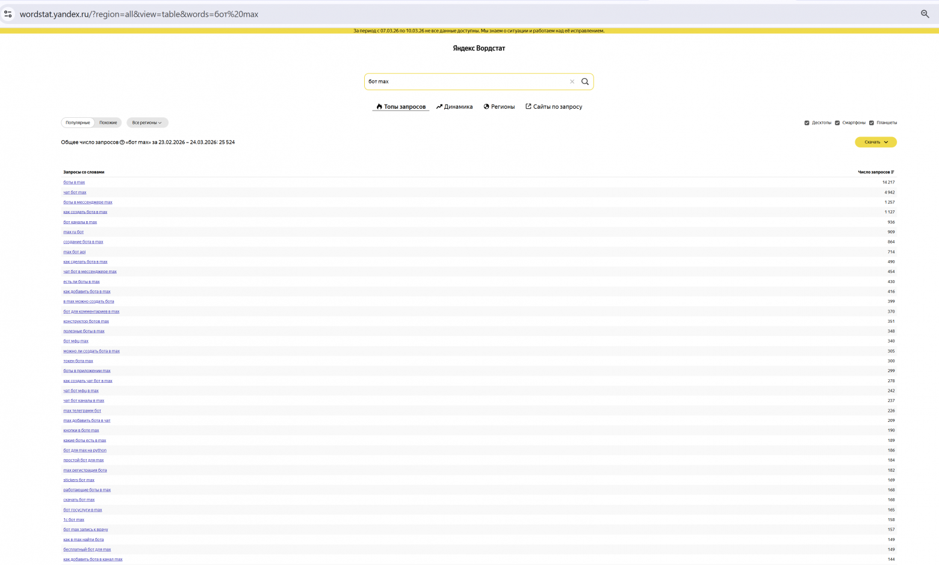Toggle the "Смартфоны" checkbox
Viewport: 939px width, 565px height.
(x=837, y=123)
